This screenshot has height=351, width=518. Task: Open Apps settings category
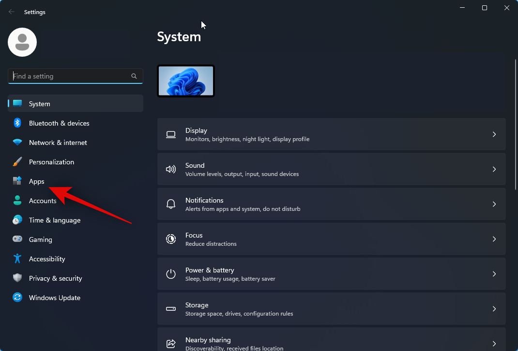[76, 181]
